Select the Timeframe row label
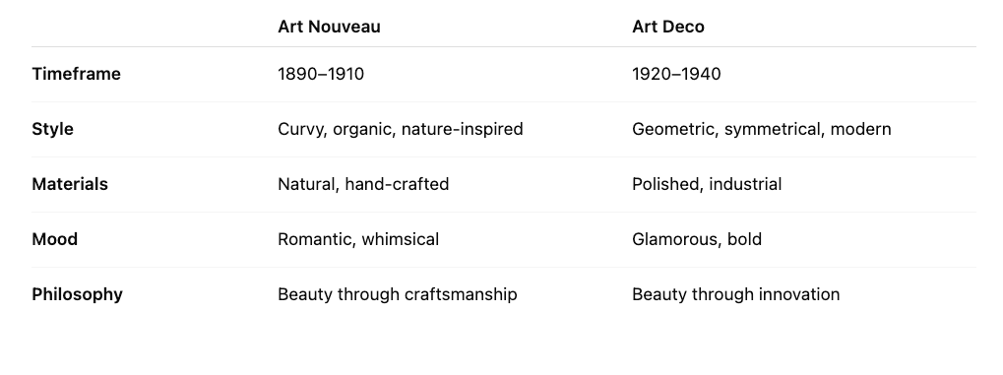Image resolution: width=1003 pixels, height=375 pixels. pyautogui.click(x=76, y=74)
